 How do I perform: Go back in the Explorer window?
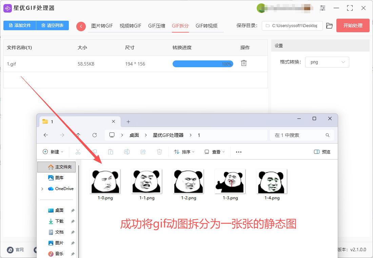tap(46, 135)
